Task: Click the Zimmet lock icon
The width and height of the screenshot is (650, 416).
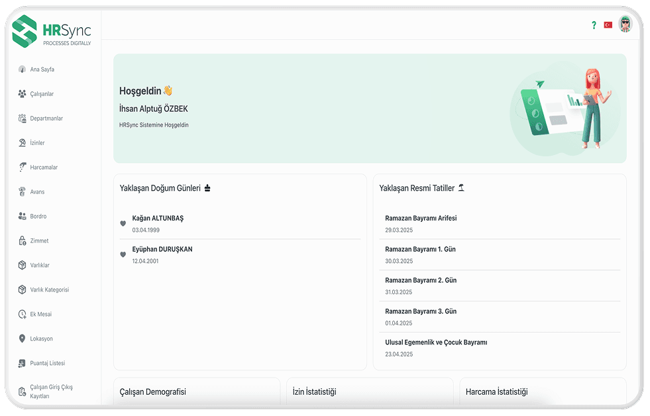Action: pyautogui.click(x=22, y=241)
